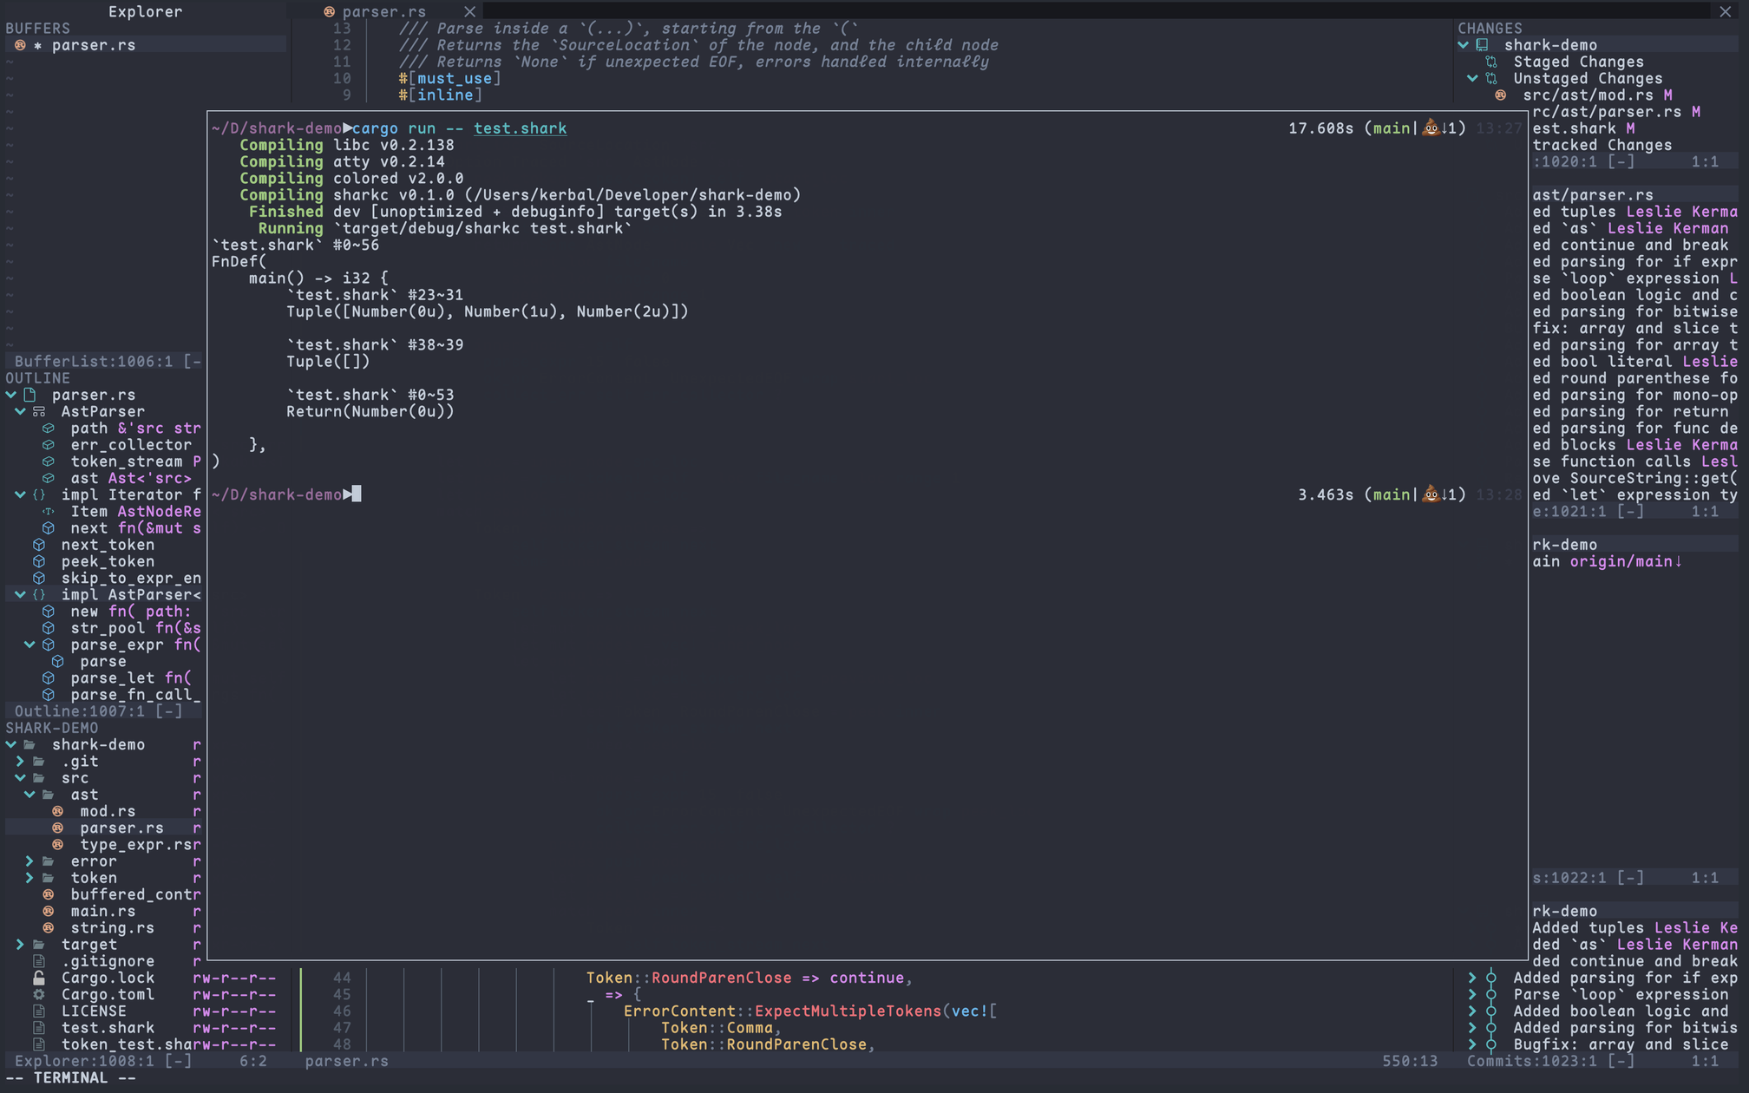Expand the target folder
Viewport: 1749px width, 1093px height.
point(20,945)
